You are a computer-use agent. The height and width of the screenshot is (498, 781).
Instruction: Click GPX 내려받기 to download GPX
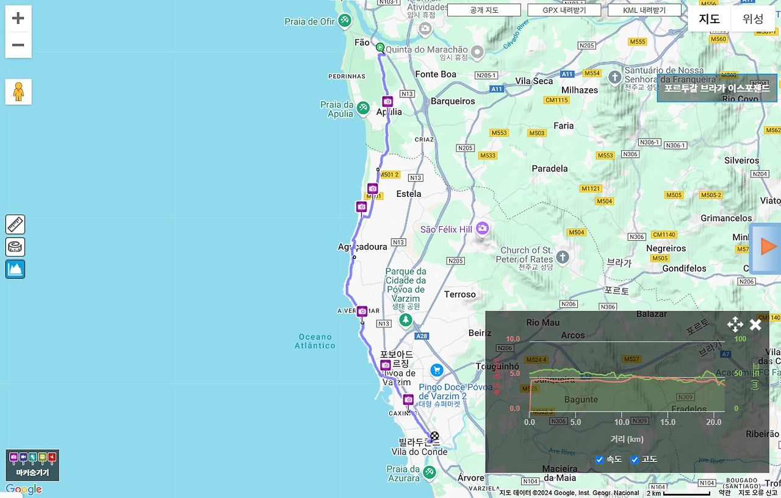[x=564, y=10]
